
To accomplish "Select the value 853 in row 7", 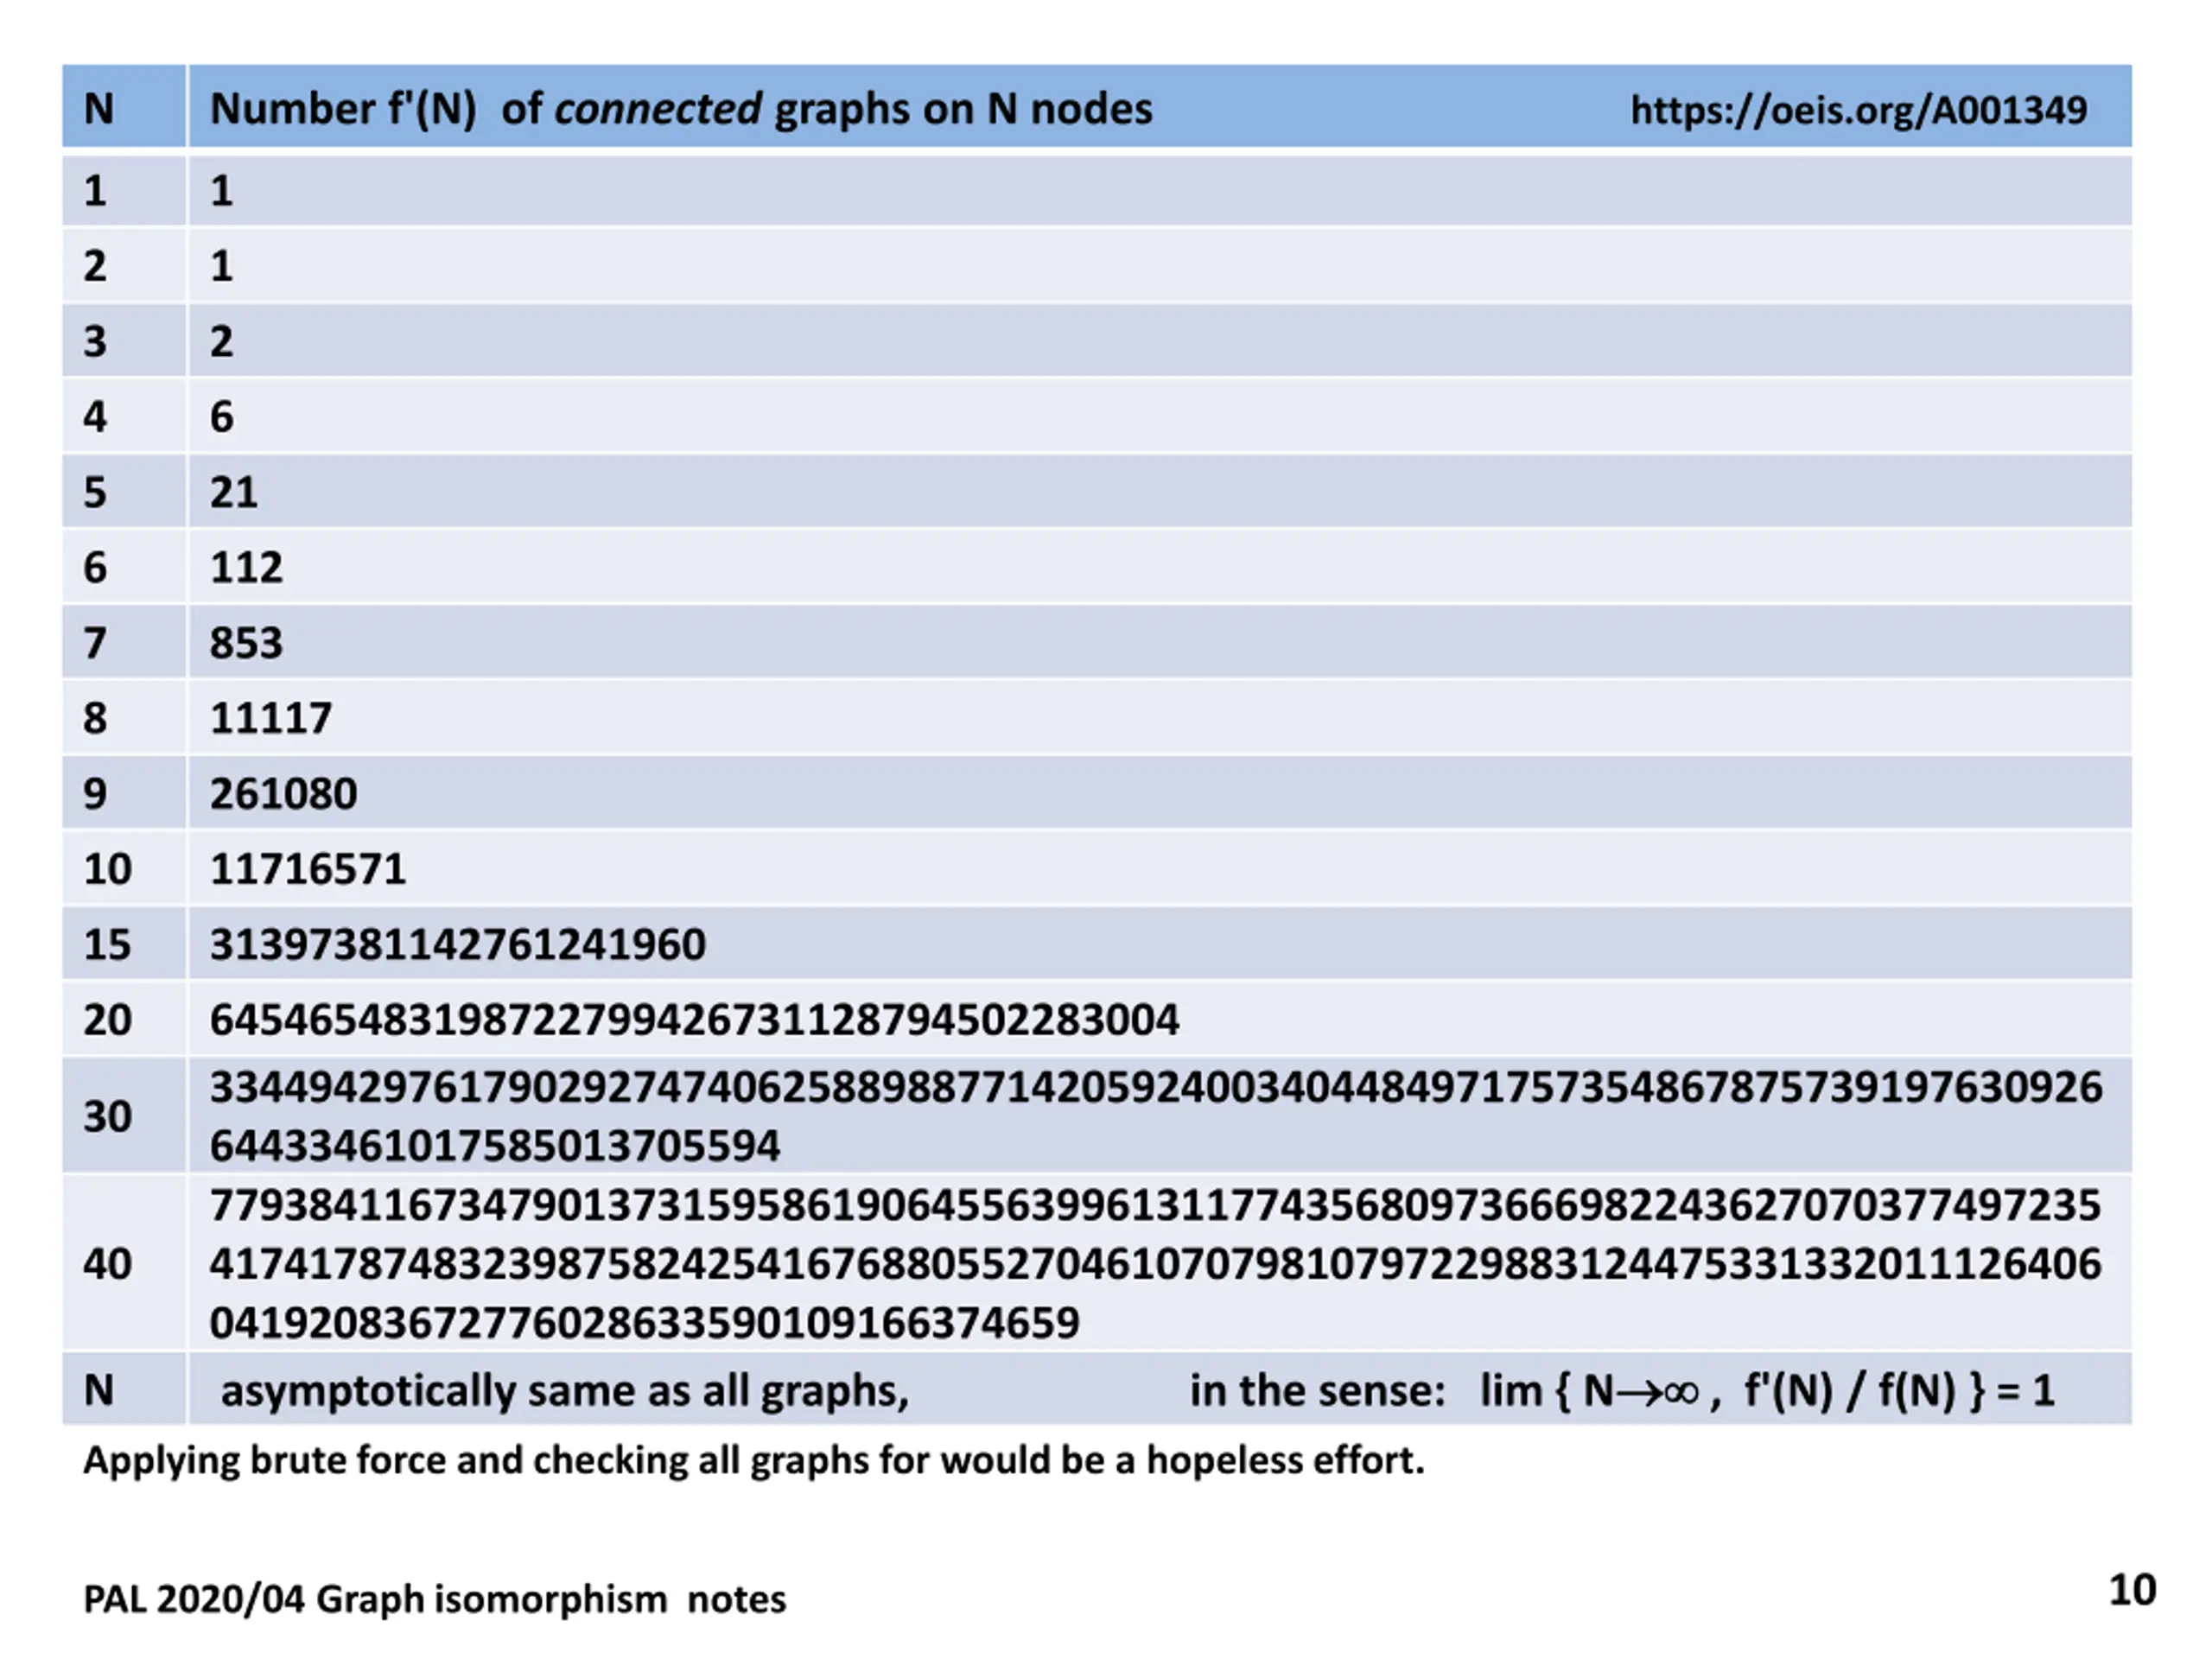I will pyautogui.click(x=246, y=642).
